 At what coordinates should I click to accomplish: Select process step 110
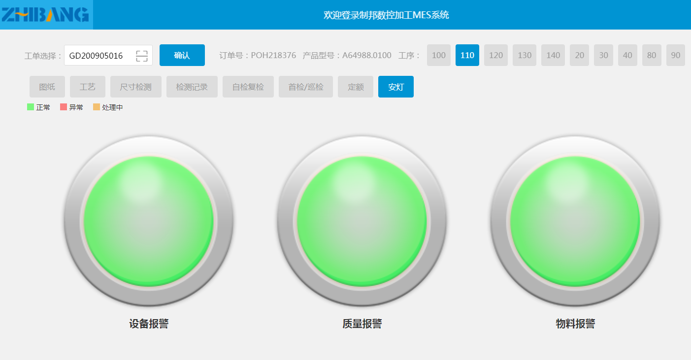coord(467,55)
